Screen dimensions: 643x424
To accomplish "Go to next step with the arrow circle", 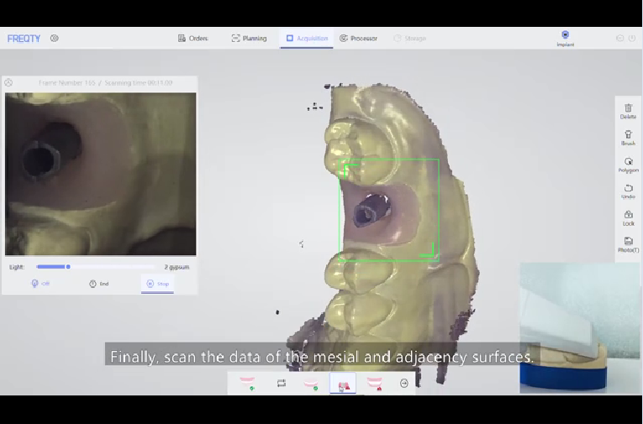I will coord(404,383).
